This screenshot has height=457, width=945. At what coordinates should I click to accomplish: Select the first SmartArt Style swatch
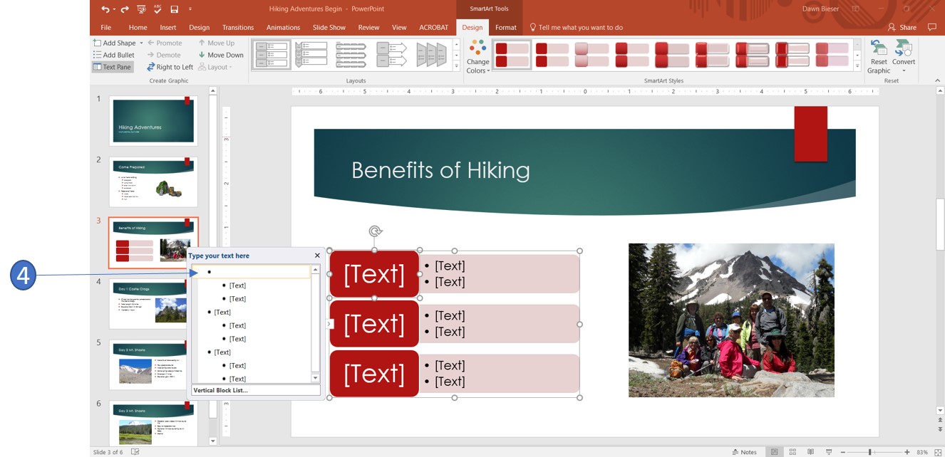[x=512, y=55]
